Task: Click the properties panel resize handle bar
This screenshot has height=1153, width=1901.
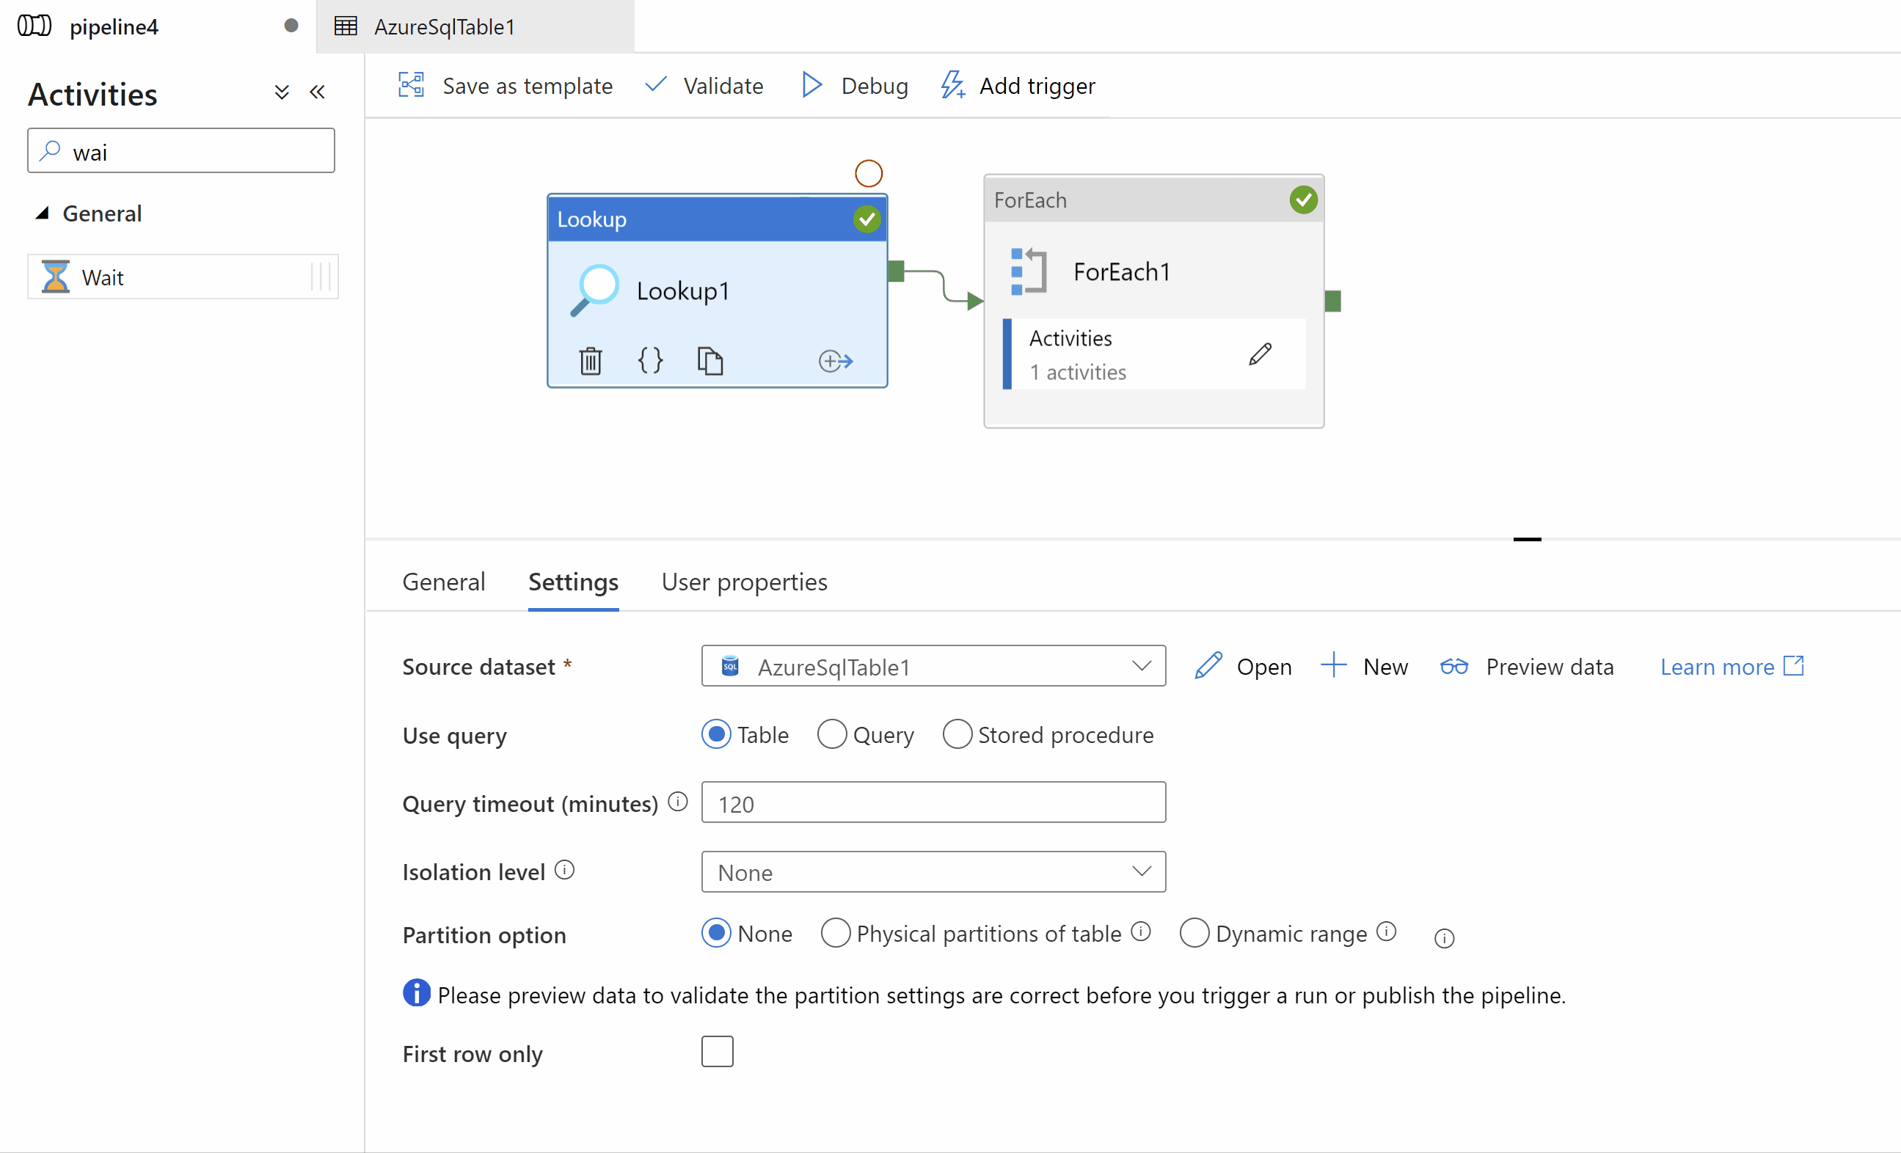Action: coord(1527,539)
